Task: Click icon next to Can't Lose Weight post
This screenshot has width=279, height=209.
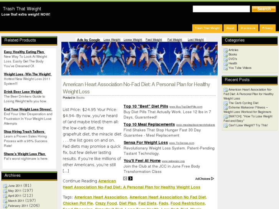Action: click(225, 125)
